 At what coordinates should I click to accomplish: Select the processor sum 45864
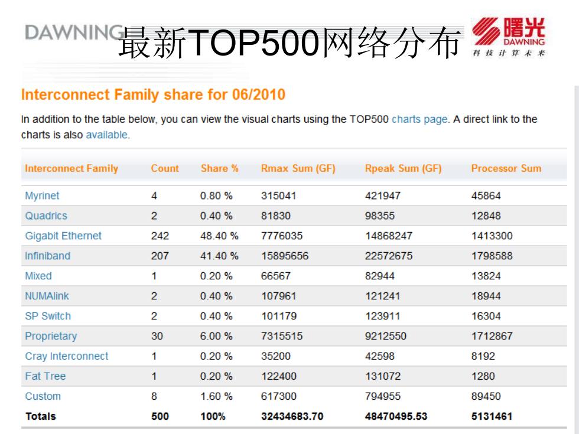coord(486,195)
